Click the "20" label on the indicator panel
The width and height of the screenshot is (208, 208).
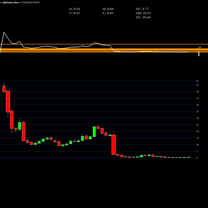199,47
